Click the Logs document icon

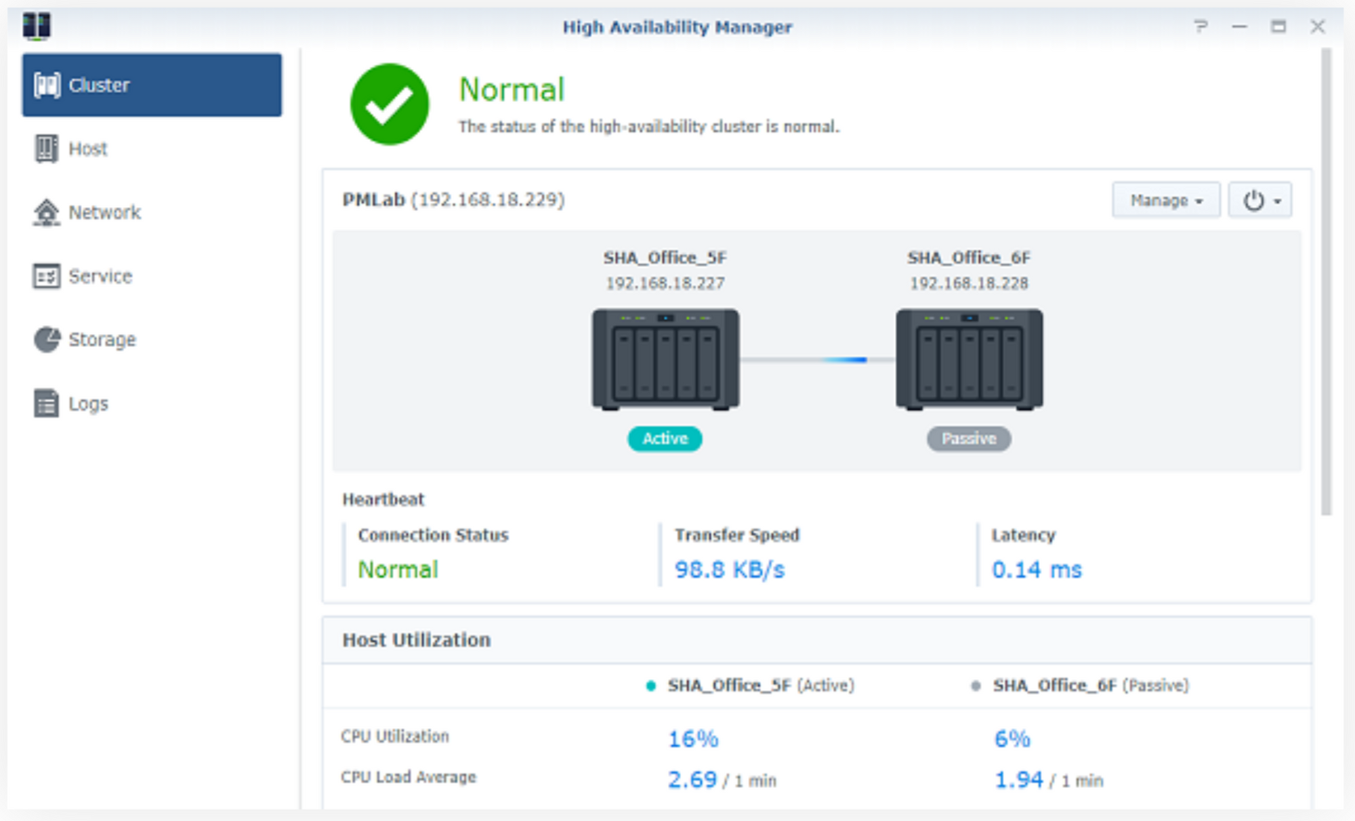click(x=46, y=404)
